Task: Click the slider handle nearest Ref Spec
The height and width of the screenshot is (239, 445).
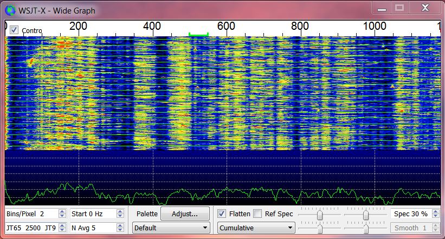Action: coord(320,215)
